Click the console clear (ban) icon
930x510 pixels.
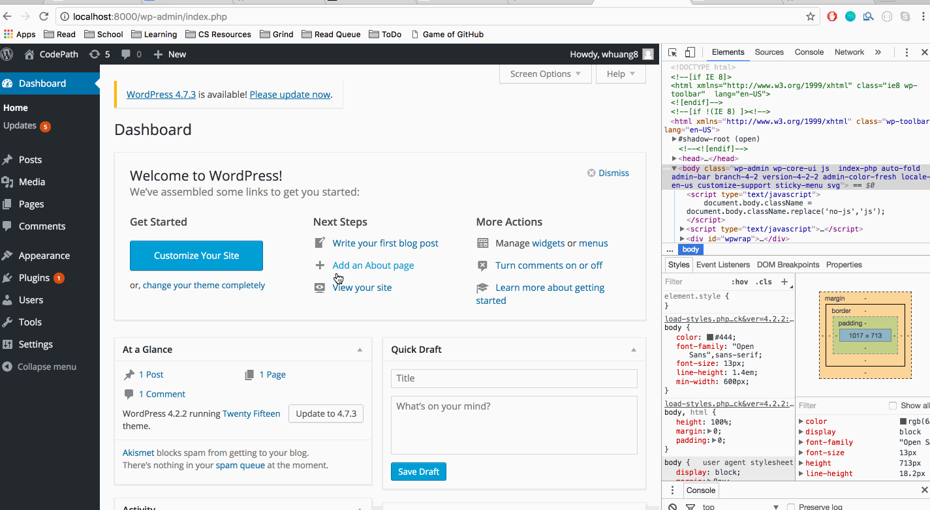[673, 507]
